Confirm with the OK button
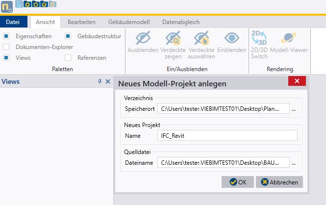 237,182
